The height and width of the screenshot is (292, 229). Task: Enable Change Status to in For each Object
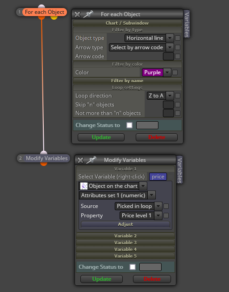click(129, 125)
